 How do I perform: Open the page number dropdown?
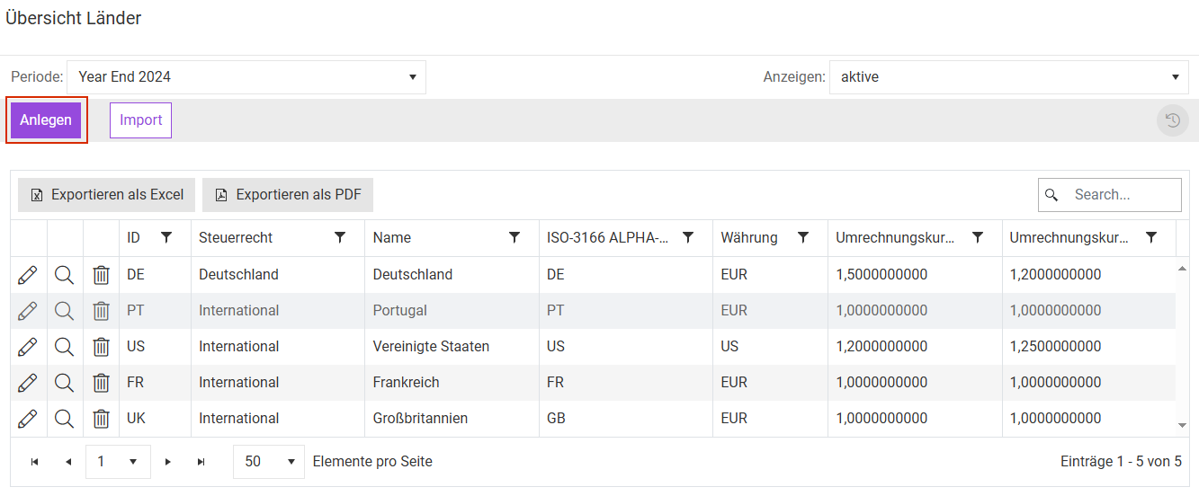[x=118, y=462]
